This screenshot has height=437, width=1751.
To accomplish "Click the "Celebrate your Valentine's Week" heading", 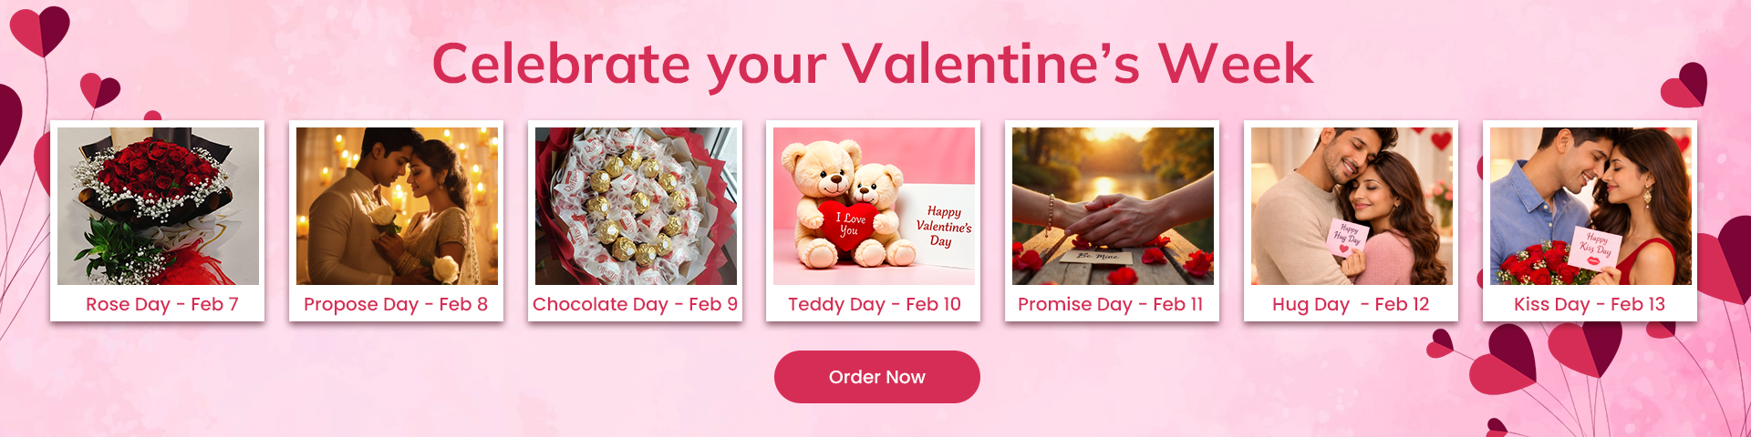I will click(872, 64).
